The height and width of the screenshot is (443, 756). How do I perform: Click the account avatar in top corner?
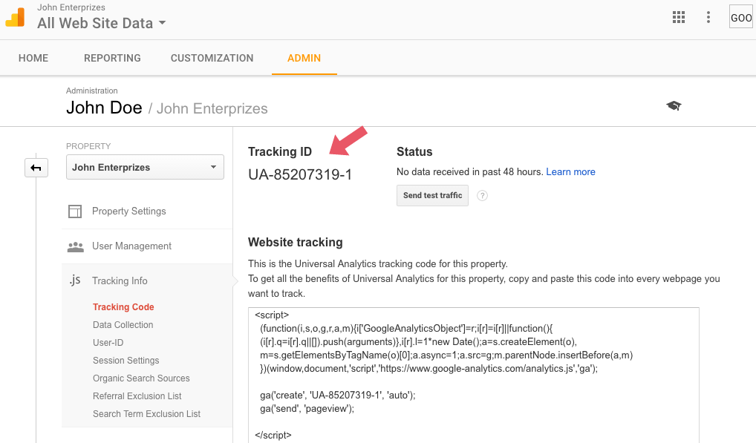741,17
